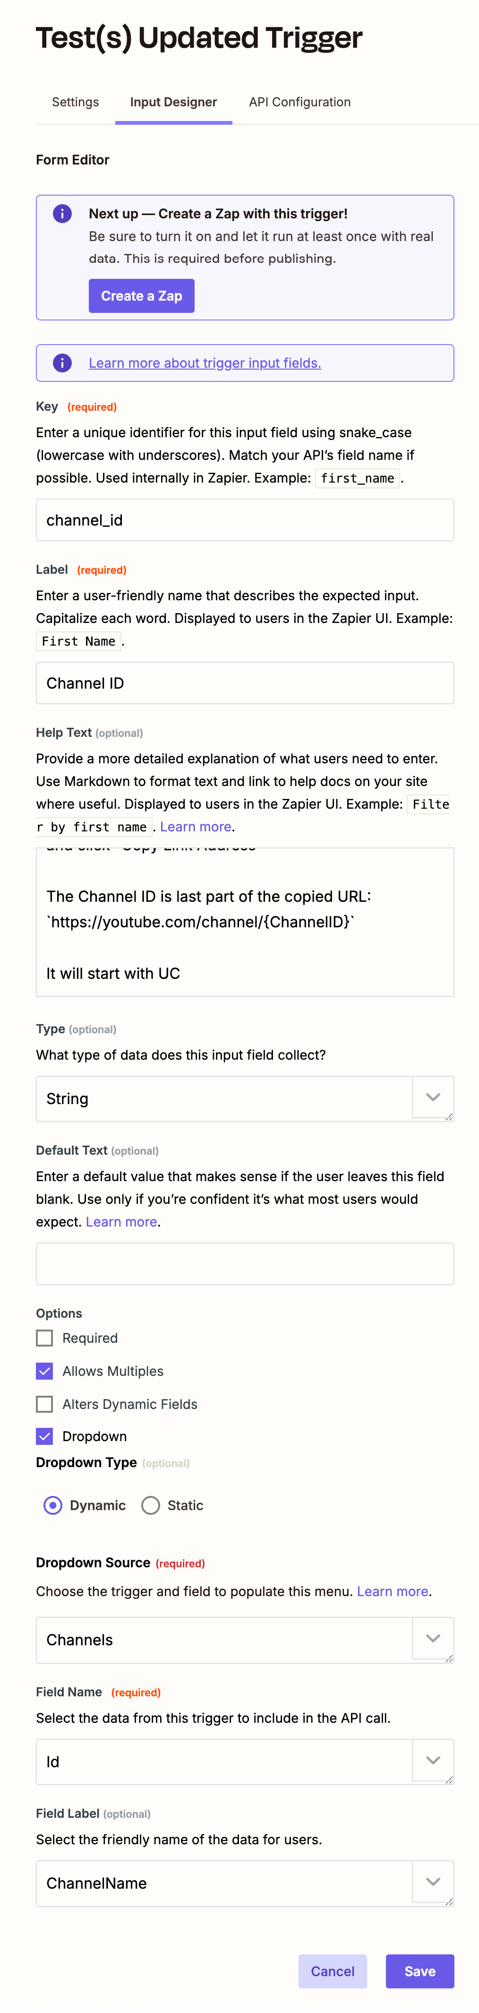The width and height of the screenshot is (479, 2013).
Task: Click the empty Default Text field
Action: tap(245, 1263)
